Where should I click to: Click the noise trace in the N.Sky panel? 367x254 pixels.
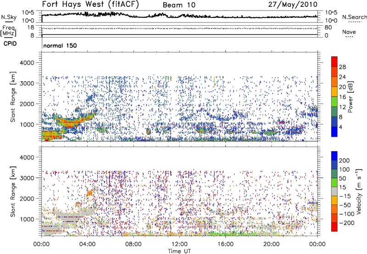pyautogui.click(x=179, y=16)
